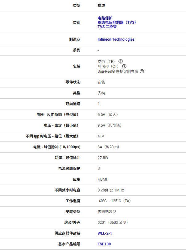Click the 0.28pF @ 1MHz capacitance value
The height and width of the screenshot is (250, 186).
click(x=111, y=190)
